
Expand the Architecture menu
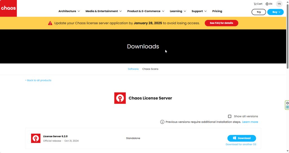click(x=69, y=11)
